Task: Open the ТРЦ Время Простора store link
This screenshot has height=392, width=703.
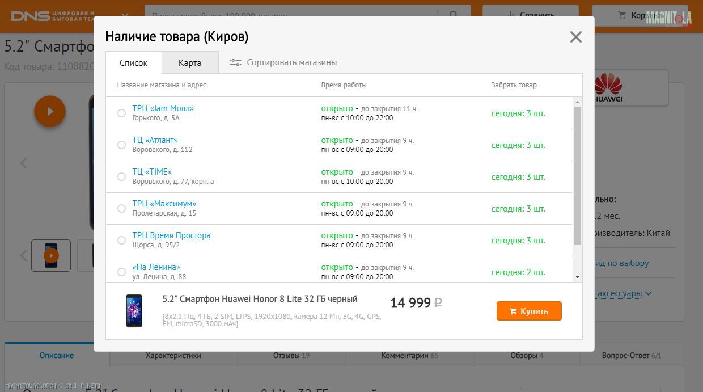Action: point(171,235)
